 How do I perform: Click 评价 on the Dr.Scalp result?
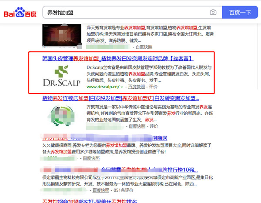tap(153, 87)
